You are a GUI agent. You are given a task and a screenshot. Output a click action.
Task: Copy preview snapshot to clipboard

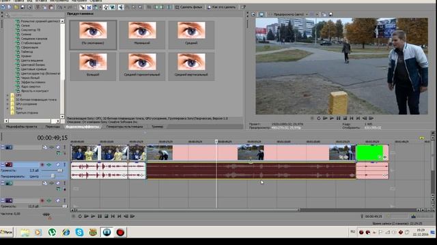pyautogui.click(x=324, y=14)
